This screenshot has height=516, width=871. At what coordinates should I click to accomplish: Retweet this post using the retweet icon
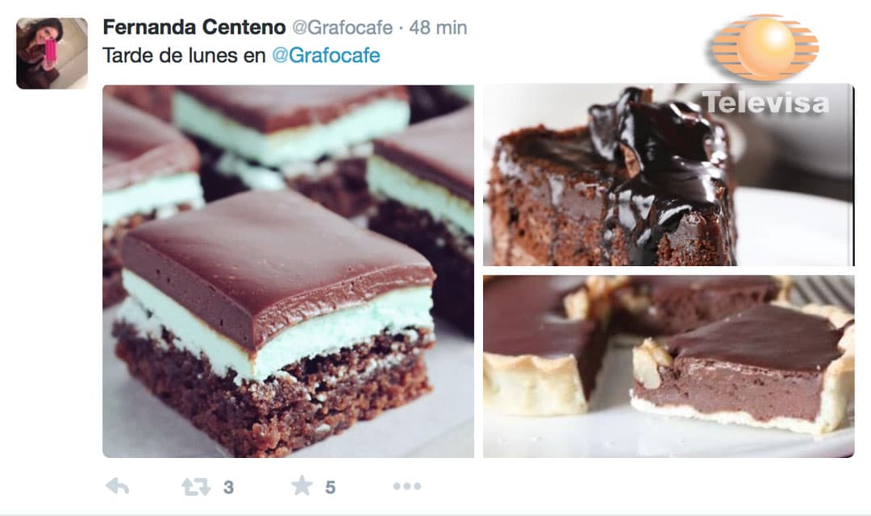(x=196, y=487)
